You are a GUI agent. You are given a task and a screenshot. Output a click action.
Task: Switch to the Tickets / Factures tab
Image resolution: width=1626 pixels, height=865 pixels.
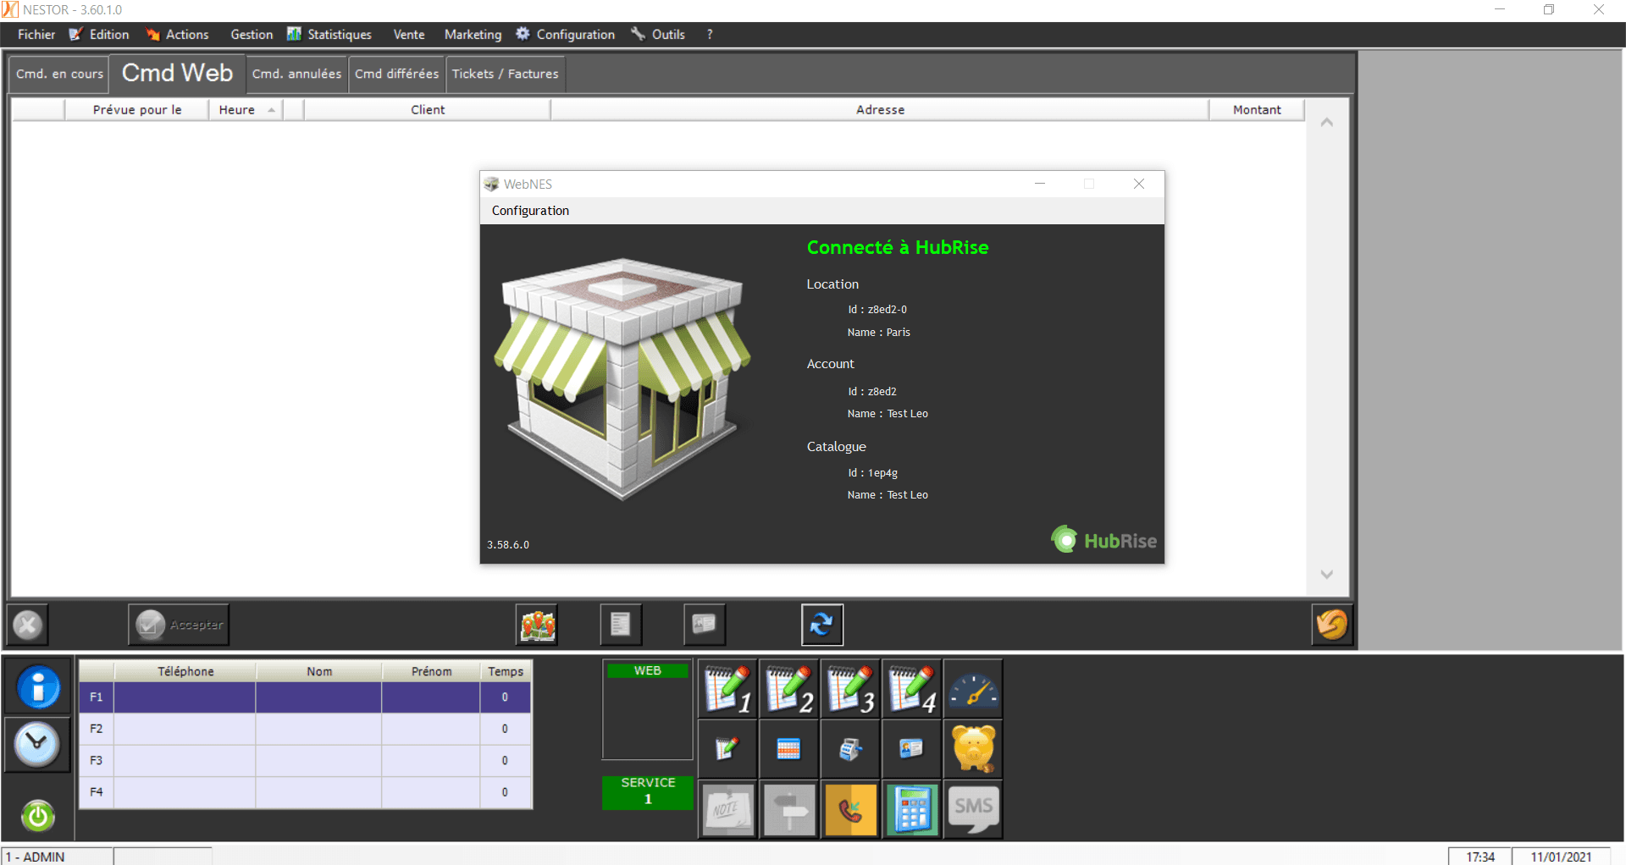click(505, 74)
